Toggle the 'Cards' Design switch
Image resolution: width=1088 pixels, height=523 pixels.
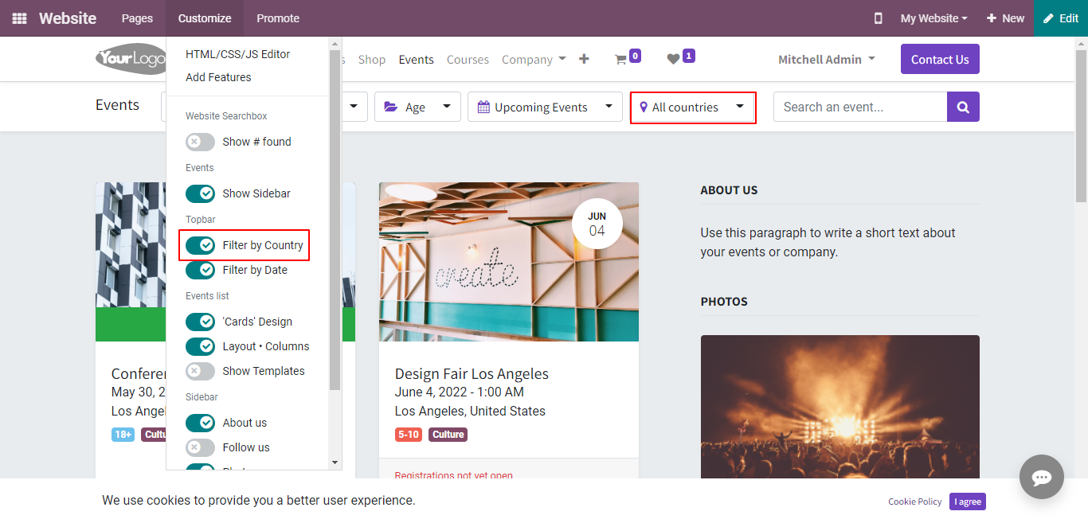pyautogui.click(x=200, y=322)
